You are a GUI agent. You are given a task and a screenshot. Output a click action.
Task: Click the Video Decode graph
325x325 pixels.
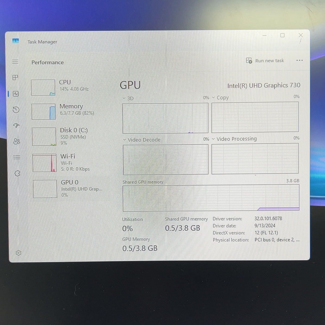tap(165, 160)
